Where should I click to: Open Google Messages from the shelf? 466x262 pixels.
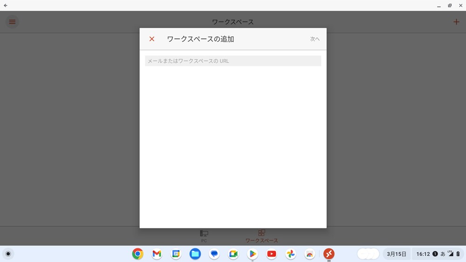pos(214,254)
